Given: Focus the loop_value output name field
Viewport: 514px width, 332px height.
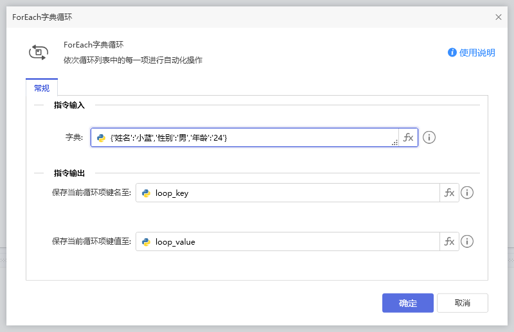Looking at the screenshot, I should point(296,242).
